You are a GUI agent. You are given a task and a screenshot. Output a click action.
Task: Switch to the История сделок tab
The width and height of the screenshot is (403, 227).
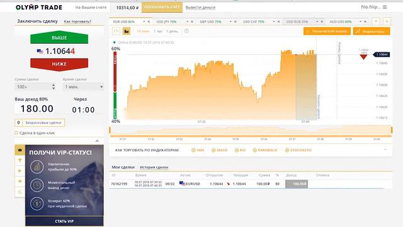tap(154, 167)
